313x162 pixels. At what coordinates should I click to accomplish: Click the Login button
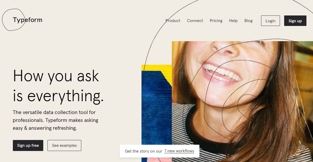coord(271,21)
